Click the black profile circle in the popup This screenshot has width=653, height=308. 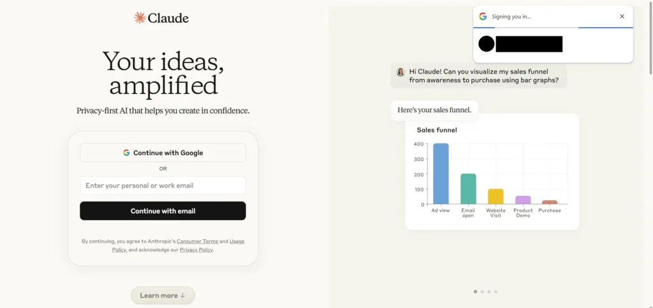486,44
